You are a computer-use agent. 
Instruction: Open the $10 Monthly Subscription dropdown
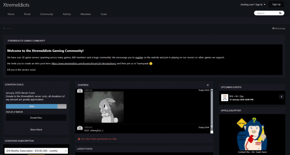pos(36,151)
